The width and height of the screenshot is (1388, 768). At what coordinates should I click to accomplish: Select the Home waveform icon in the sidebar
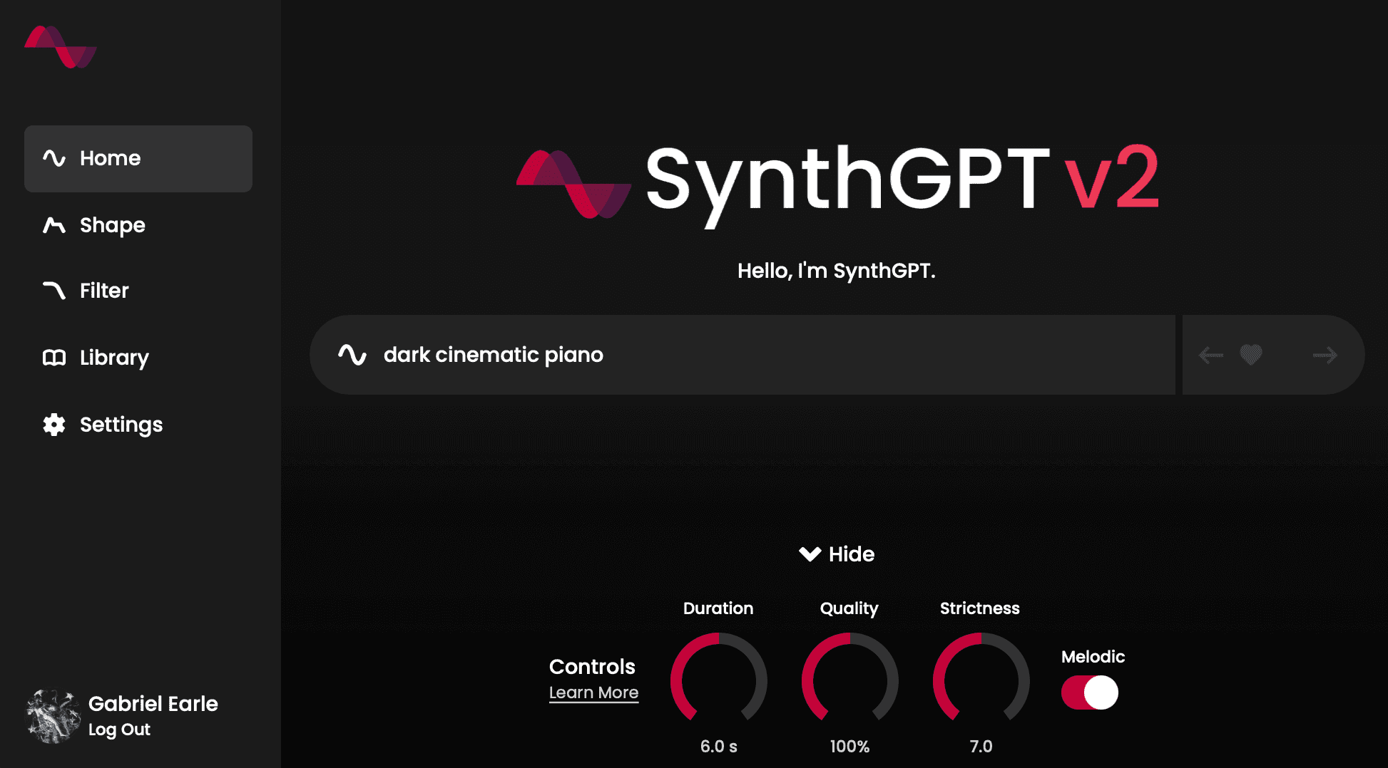pos(56,158)
